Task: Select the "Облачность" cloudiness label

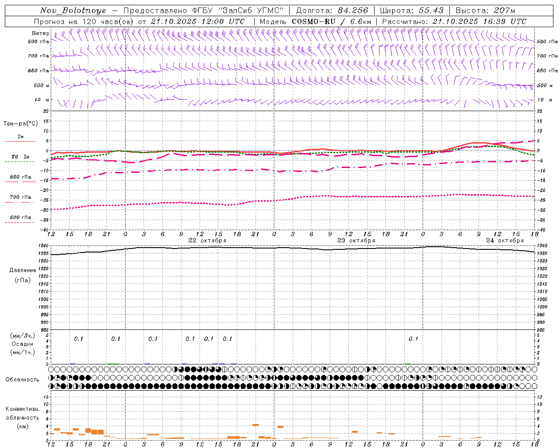Action: point(22,380)
